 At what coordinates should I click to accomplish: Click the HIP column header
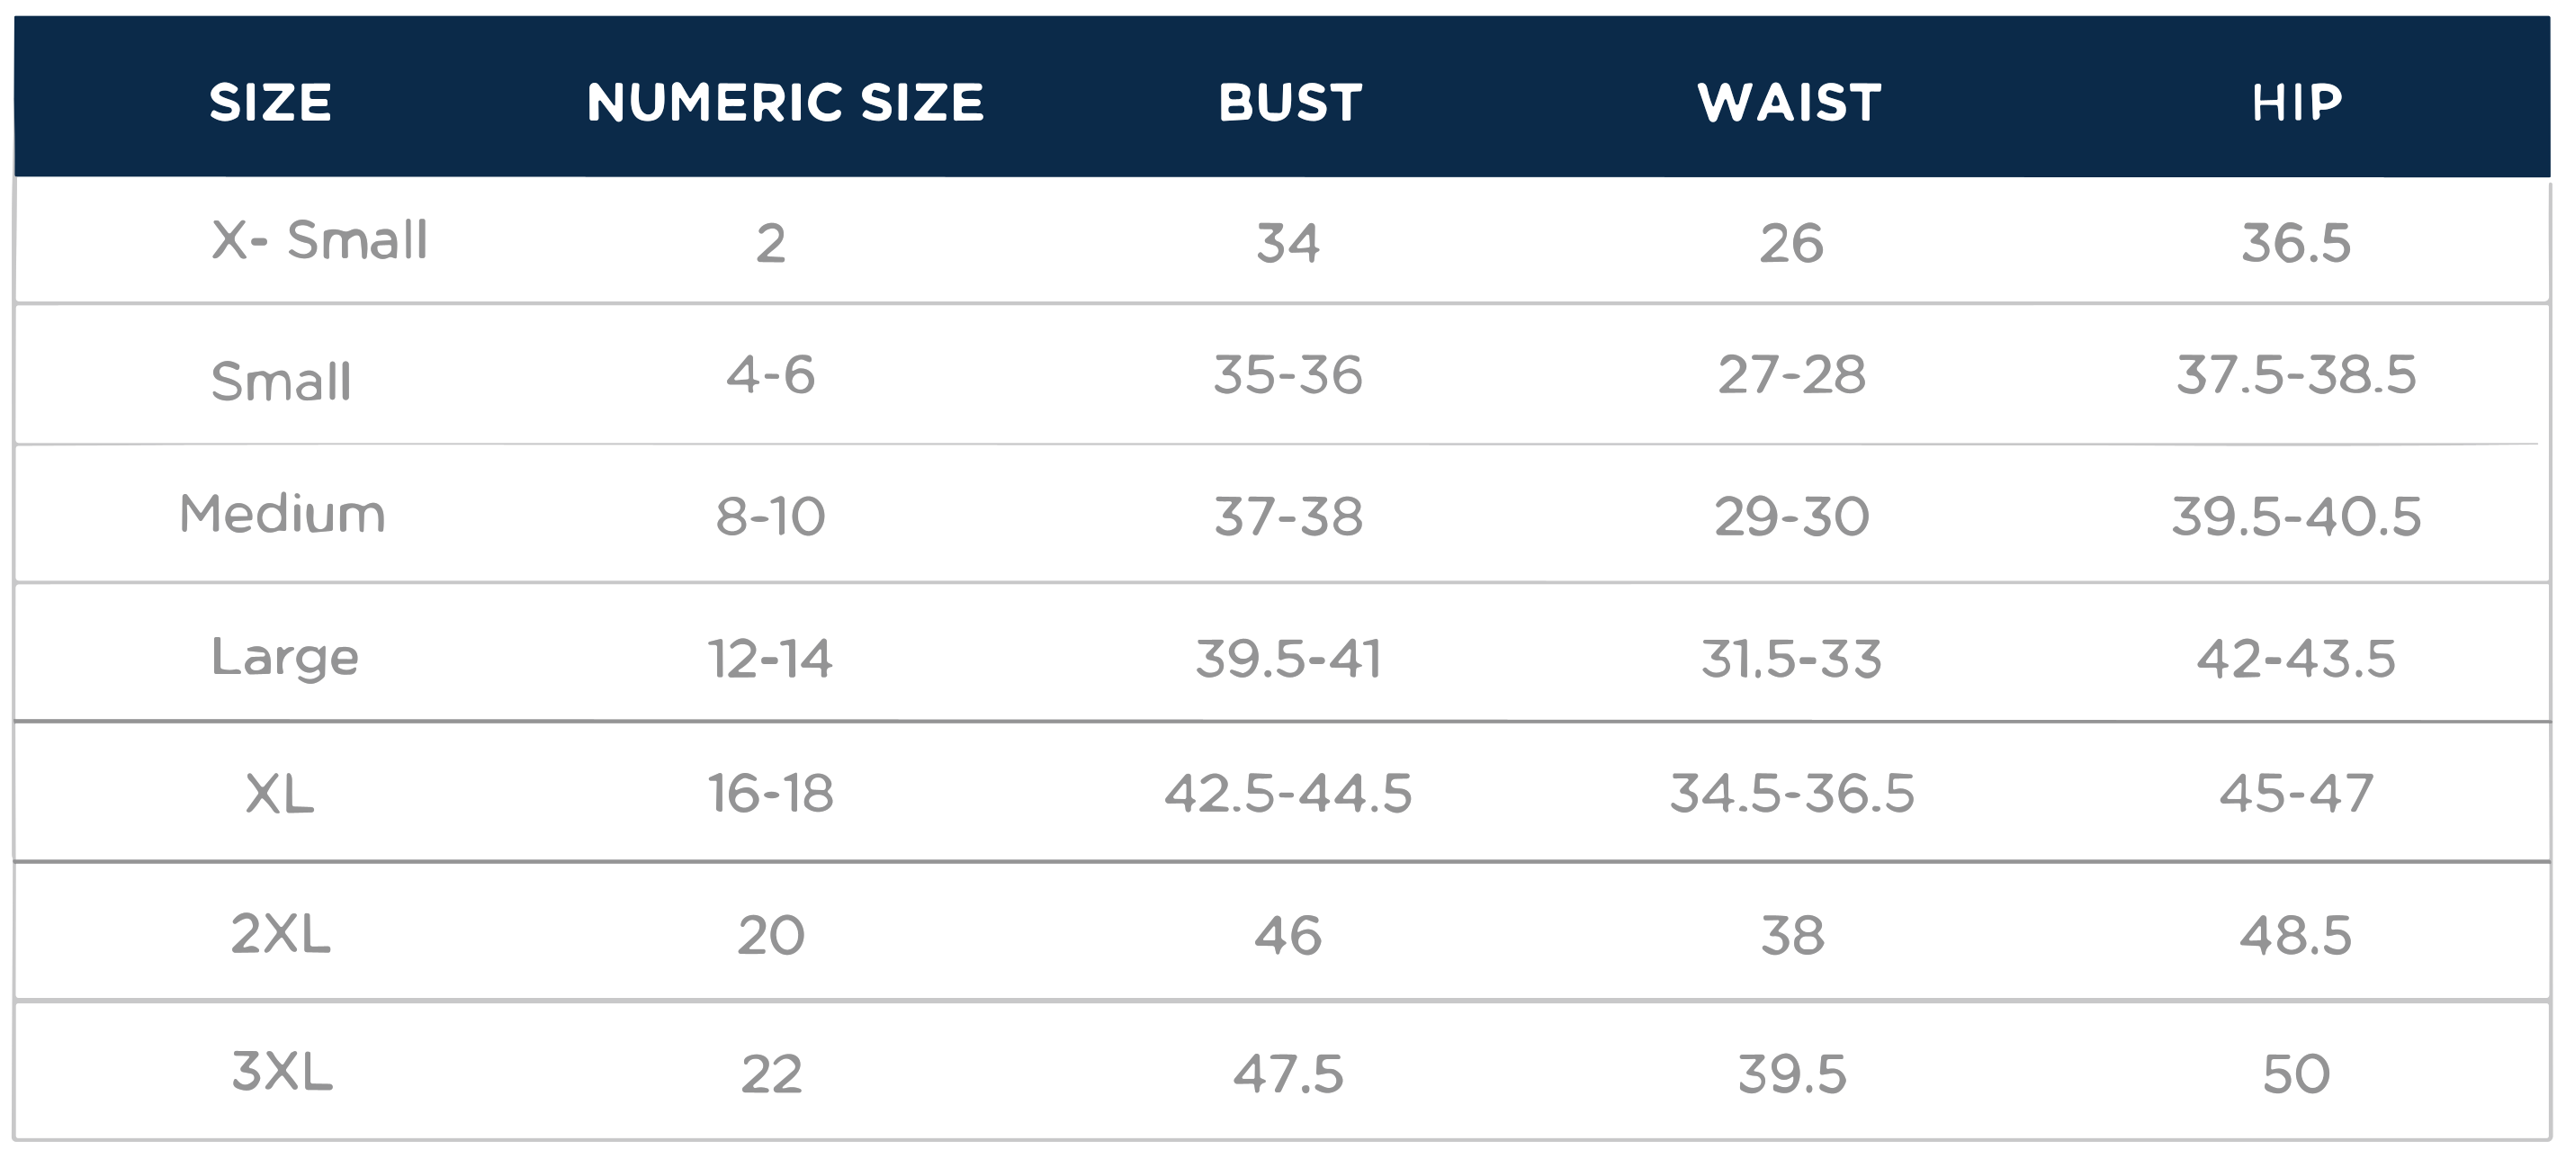point(2297,103)
